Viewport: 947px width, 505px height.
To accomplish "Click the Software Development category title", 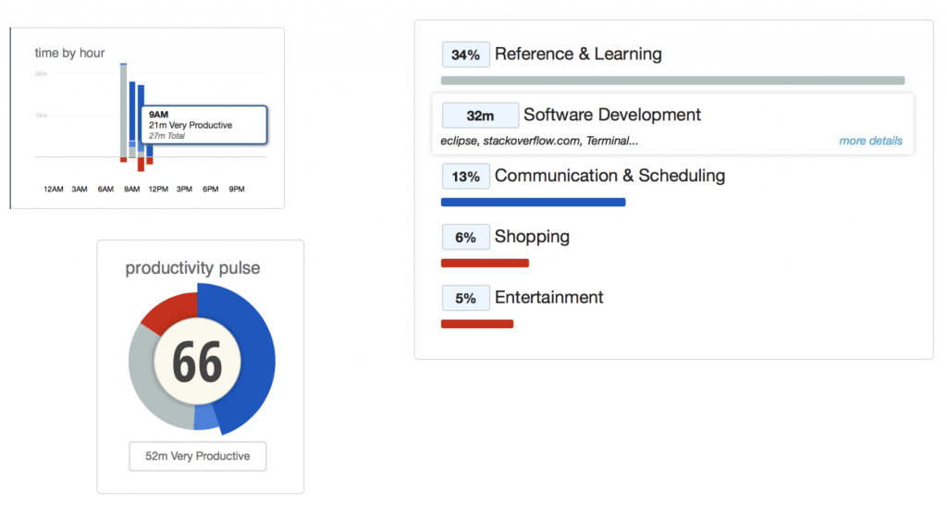I will click(x=612, y=115).
